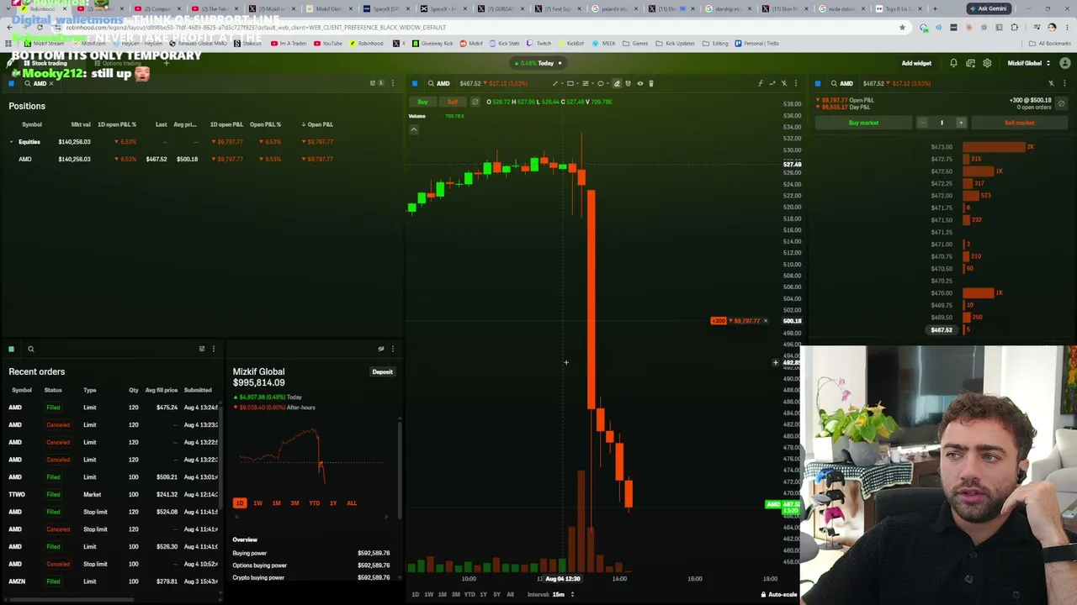Open the indicators function icon on the chart
The height and width of the screenshot is (605, 1077).
pyautogui.click(x=761, y=83)
